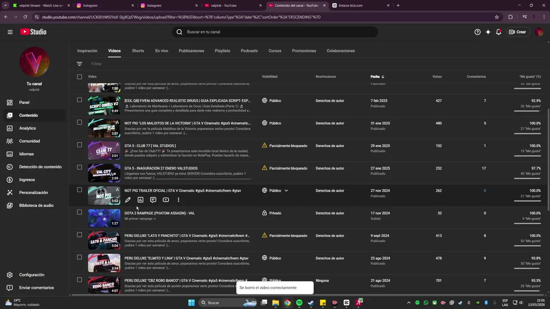Click the filter lines icon

coord(79,64)
